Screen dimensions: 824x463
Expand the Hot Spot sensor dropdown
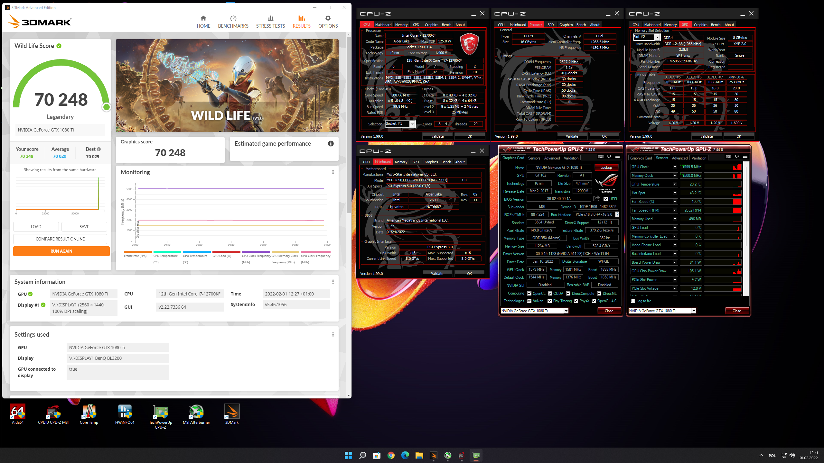(x=675, y=193)
